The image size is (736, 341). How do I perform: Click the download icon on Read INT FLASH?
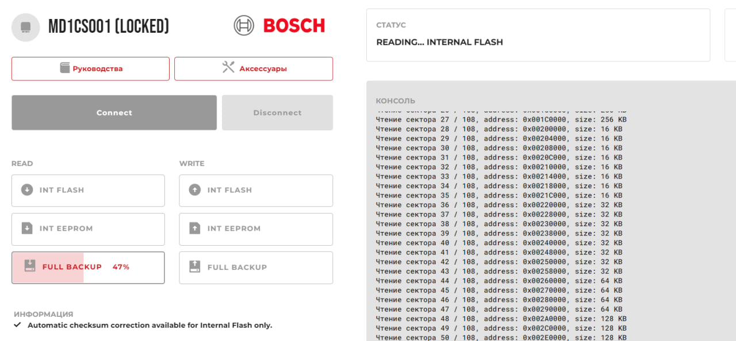pyautogui.click(x=27, y=190)
